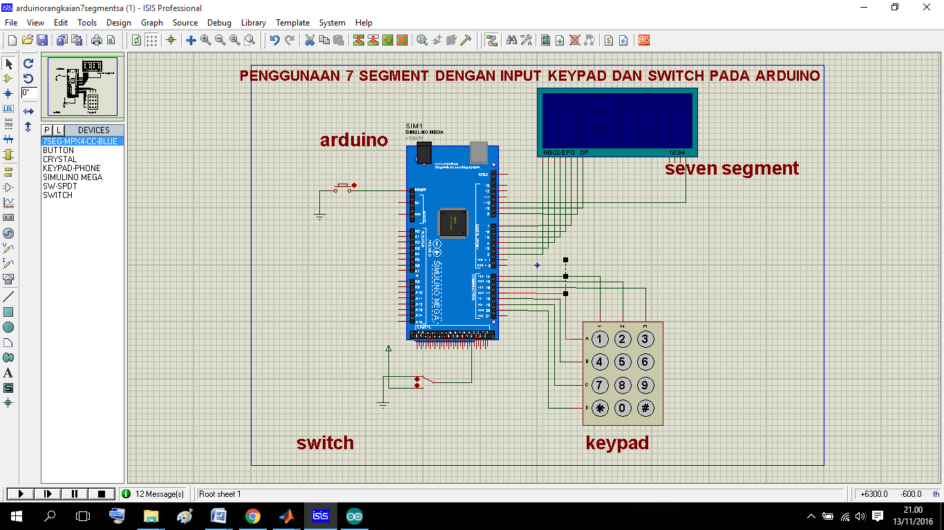The image size is (944, 530).
Task: Transfer the netlist to ARES
Action: pyautogui.click(x=643, y=40)
